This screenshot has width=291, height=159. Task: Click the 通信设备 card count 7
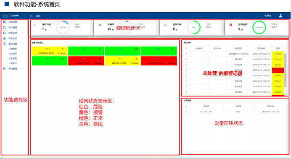point(43,29)
